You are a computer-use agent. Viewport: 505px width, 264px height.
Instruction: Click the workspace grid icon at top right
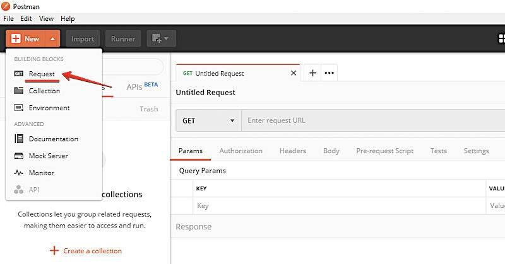point(501,39)
